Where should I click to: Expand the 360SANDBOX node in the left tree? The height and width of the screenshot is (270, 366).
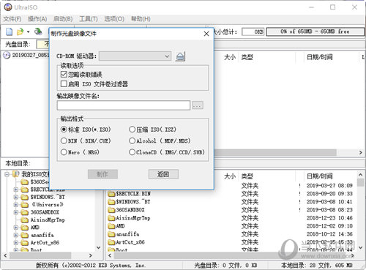tap(16, 212)
